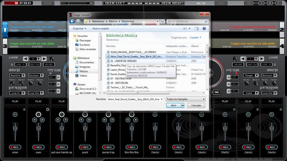Refresh the Electronica folder view

162,21
